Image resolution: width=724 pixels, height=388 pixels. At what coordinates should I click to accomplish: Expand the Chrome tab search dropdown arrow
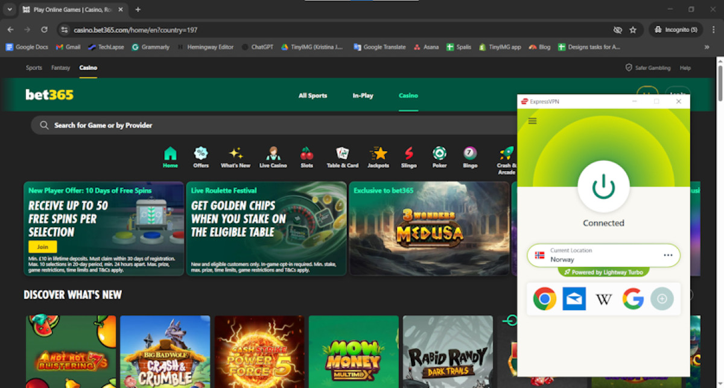point(9,10)
